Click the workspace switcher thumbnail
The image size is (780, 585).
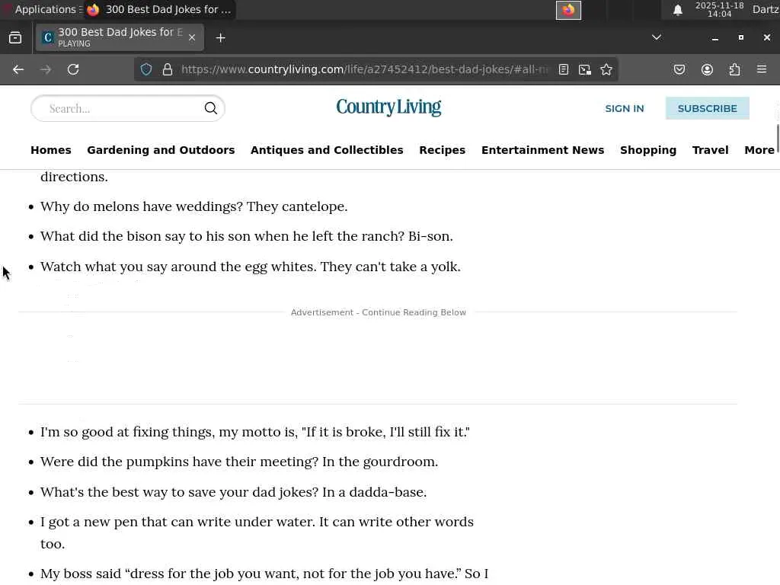pyautogui.click(x=568, y=10)
